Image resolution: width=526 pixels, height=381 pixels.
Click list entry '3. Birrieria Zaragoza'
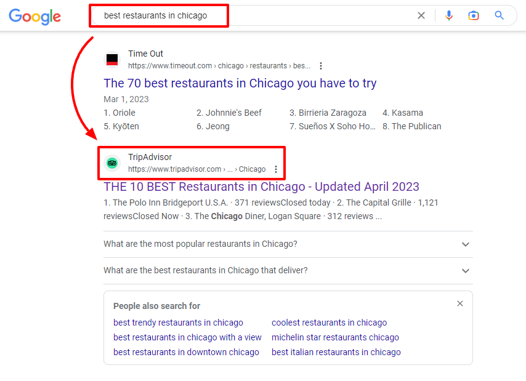(x=328, y=113)
